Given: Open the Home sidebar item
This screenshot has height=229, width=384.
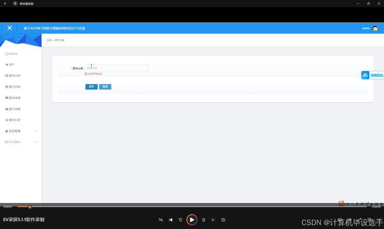Looking at the screenshot, I should (x=11, y=54).
